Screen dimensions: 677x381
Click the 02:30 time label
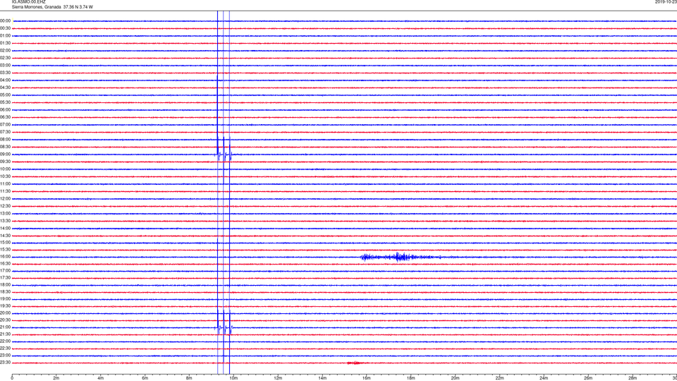click(5, 58)
